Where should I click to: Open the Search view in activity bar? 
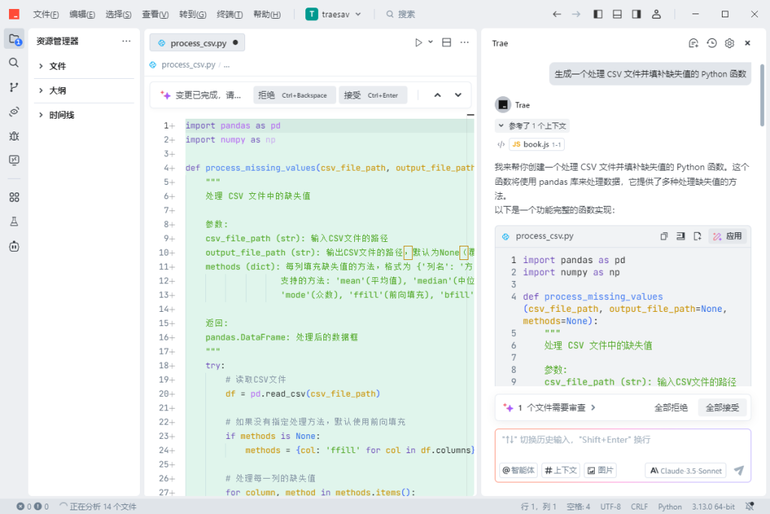pos(14,63)
